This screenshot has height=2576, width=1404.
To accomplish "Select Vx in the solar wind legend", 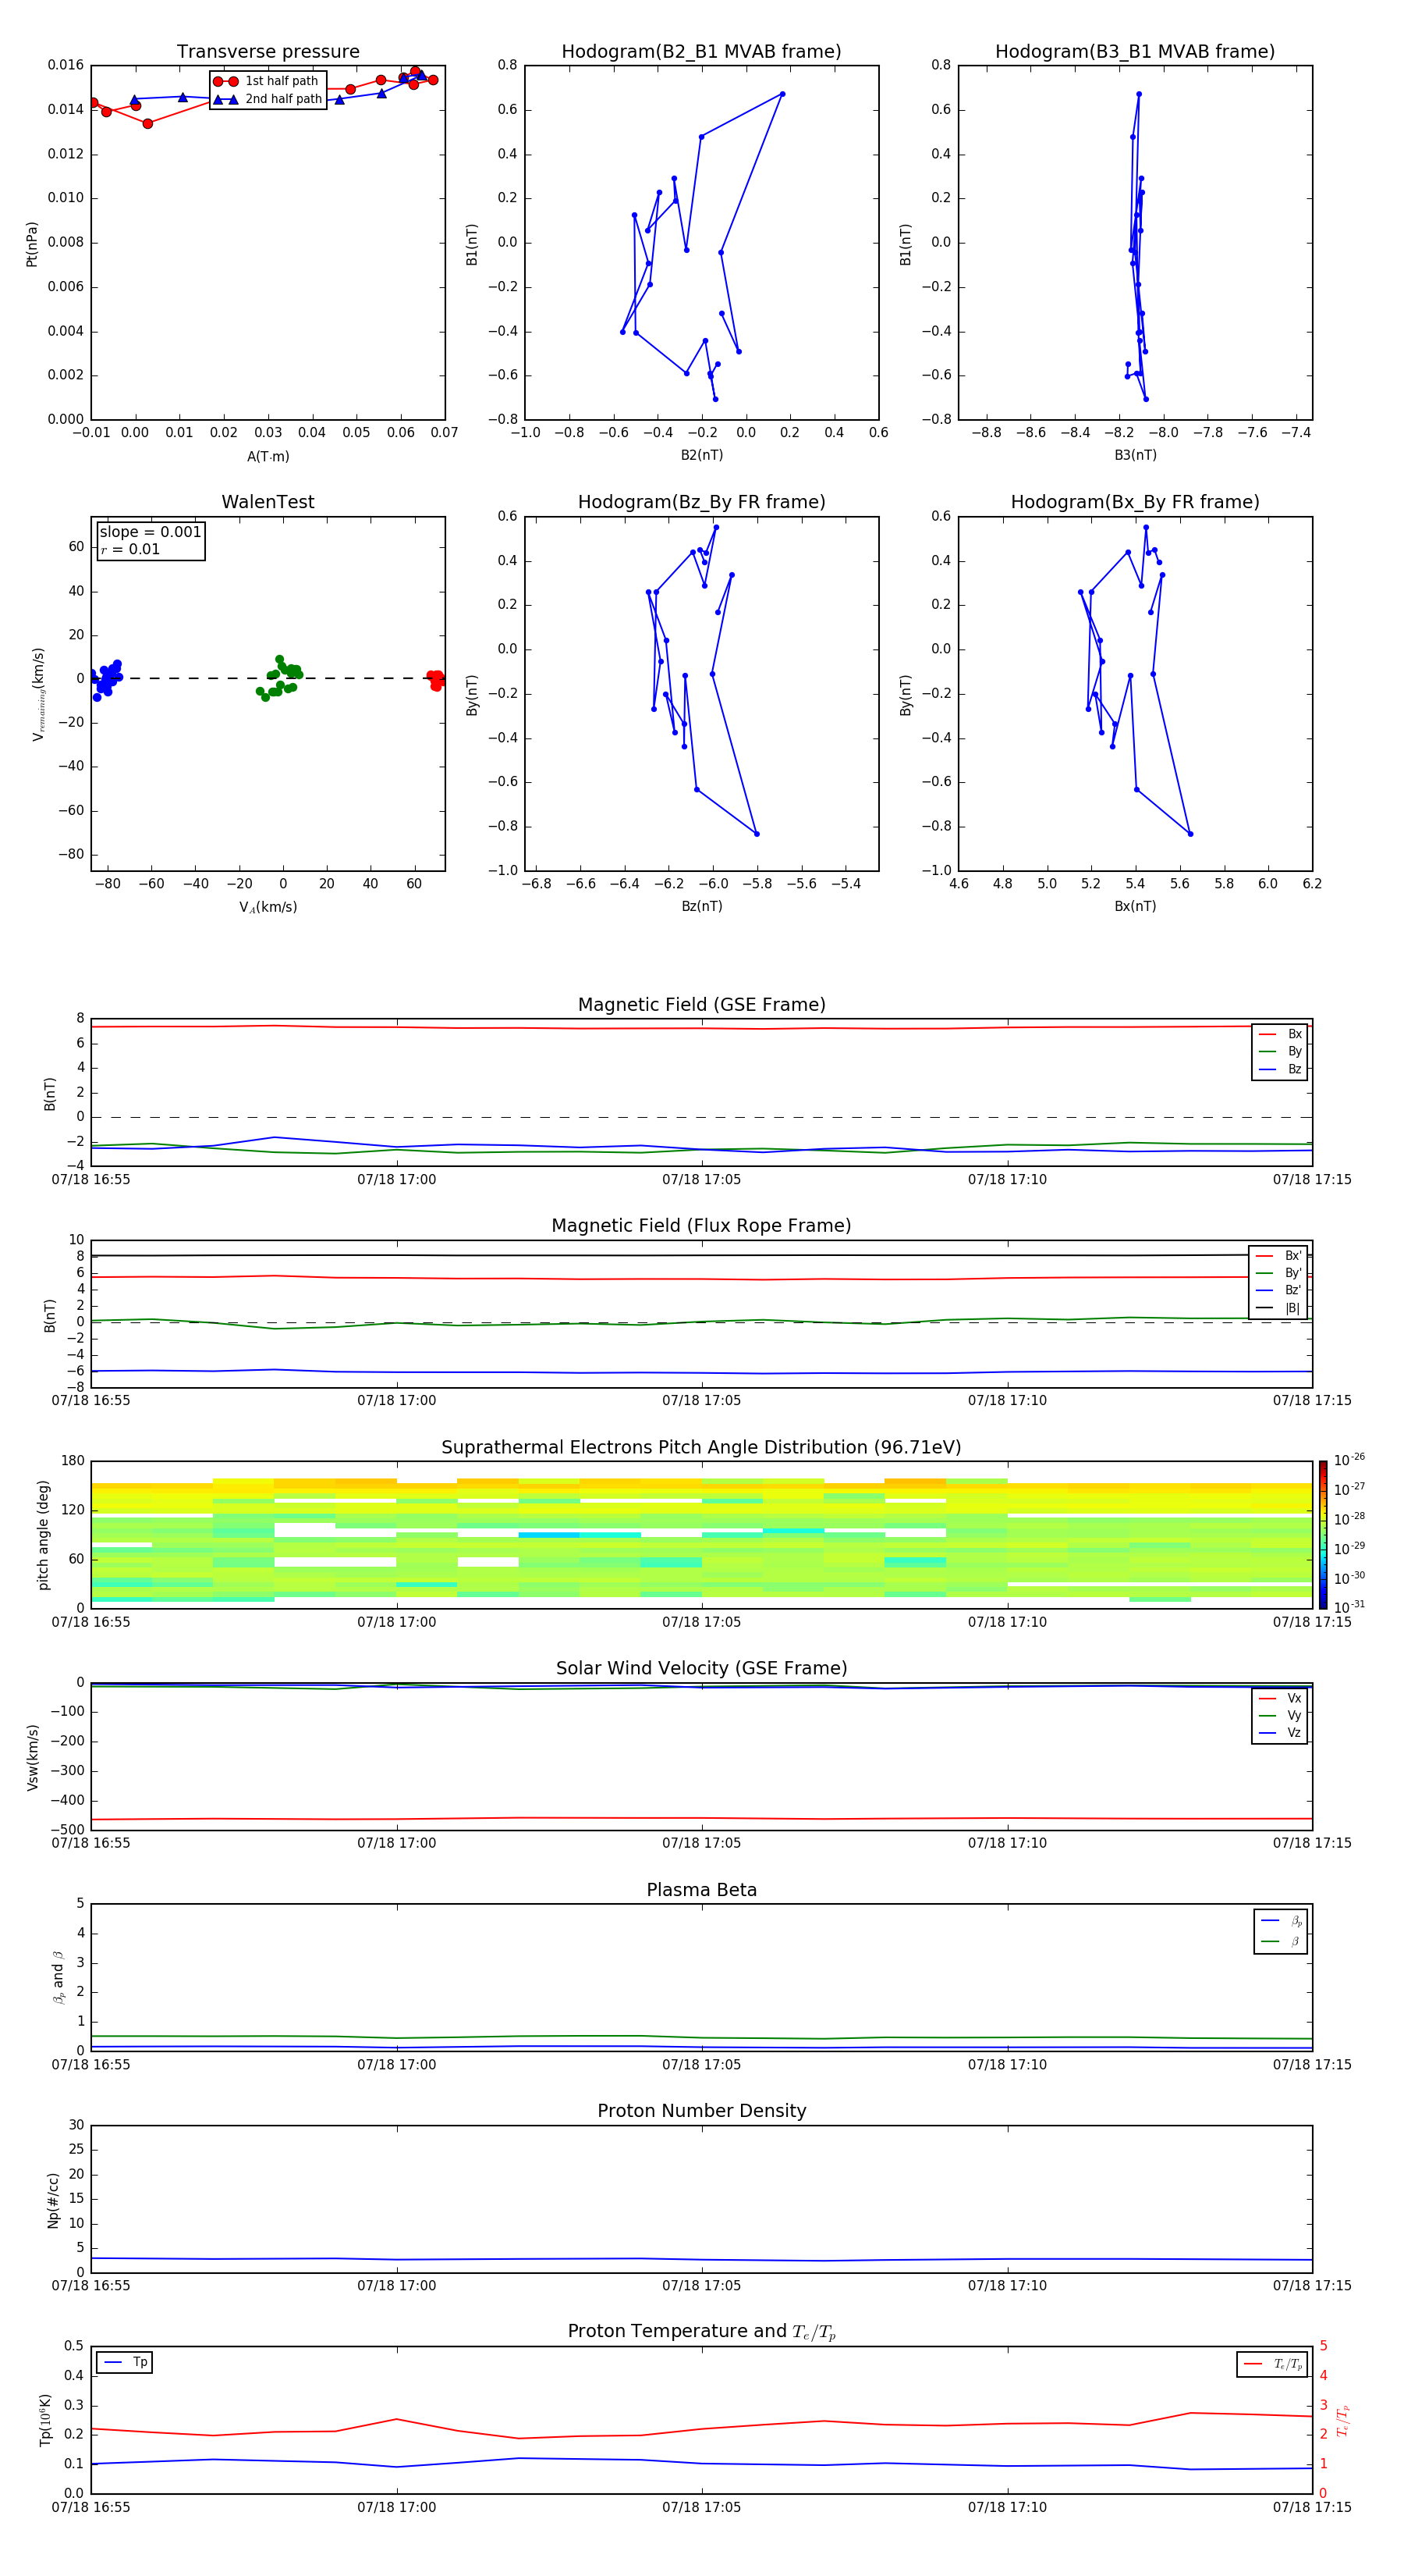I will [1280, 1698].
